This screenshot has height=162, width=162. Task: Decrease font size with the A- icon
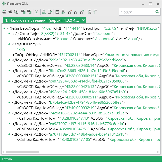click(70, 12)
